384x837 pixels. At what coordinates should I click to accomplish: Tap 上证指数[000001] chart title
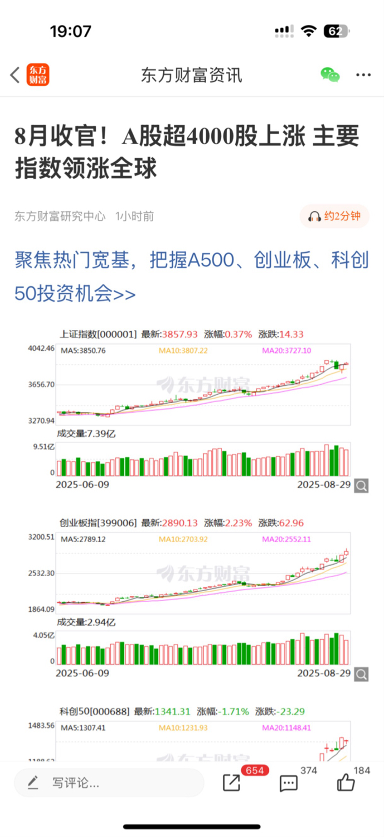[98, 334]
